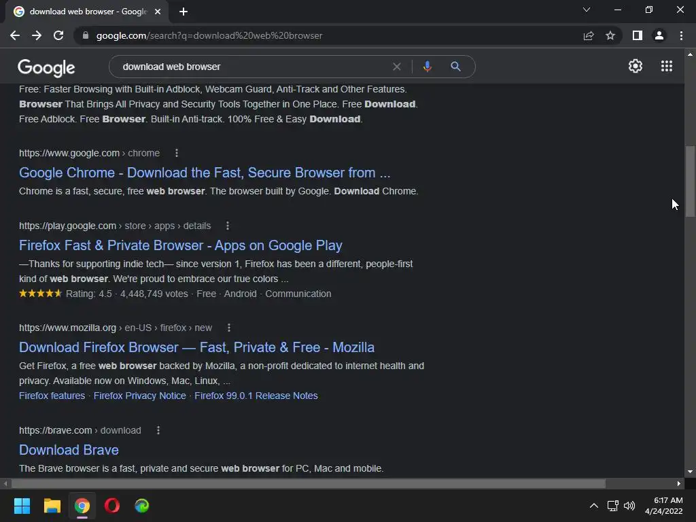
Task: Bookmark this tab with the star icon
Action: point(610,35)
